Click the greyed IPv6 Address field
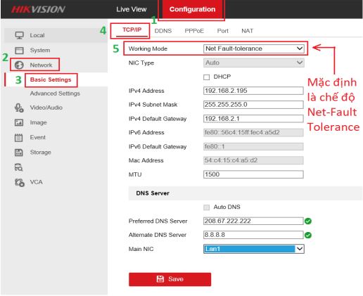 (253, 133)
